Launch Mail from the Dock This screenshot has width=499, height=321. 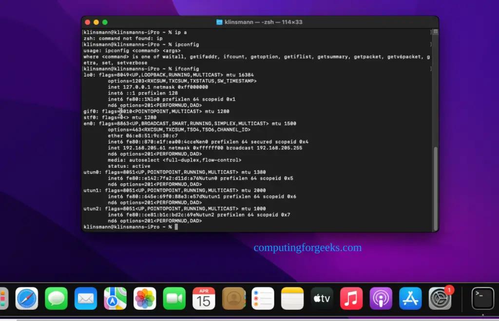[86, 299]
